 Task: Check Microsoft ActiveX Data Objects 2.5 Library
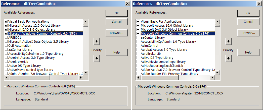tap(6, 41)
